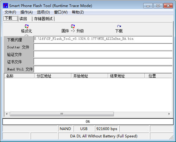This screenshot has width=176, height=142.
Task: Minimize the Flash Tool window
Action: (148, 6)
